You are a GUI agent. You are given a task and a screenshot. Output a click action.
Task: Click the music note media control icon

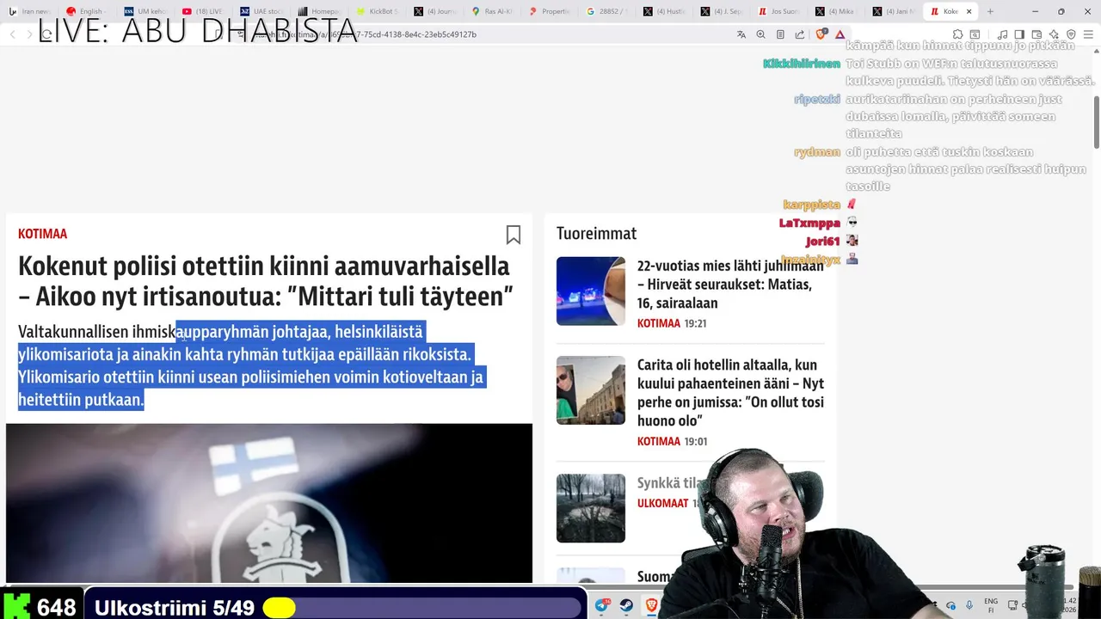tap(1002, 34)
